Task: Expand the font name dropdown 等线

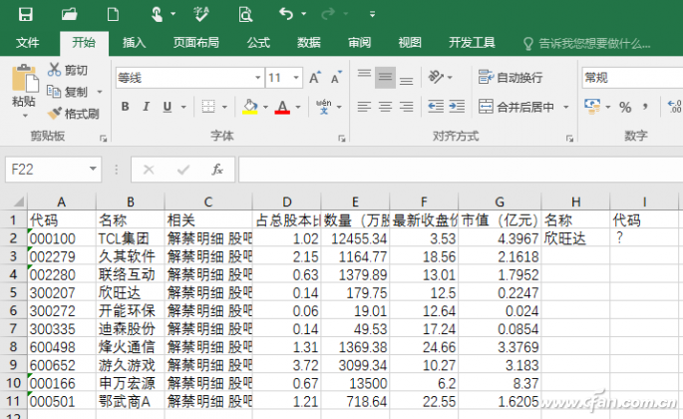Action: 258,78
